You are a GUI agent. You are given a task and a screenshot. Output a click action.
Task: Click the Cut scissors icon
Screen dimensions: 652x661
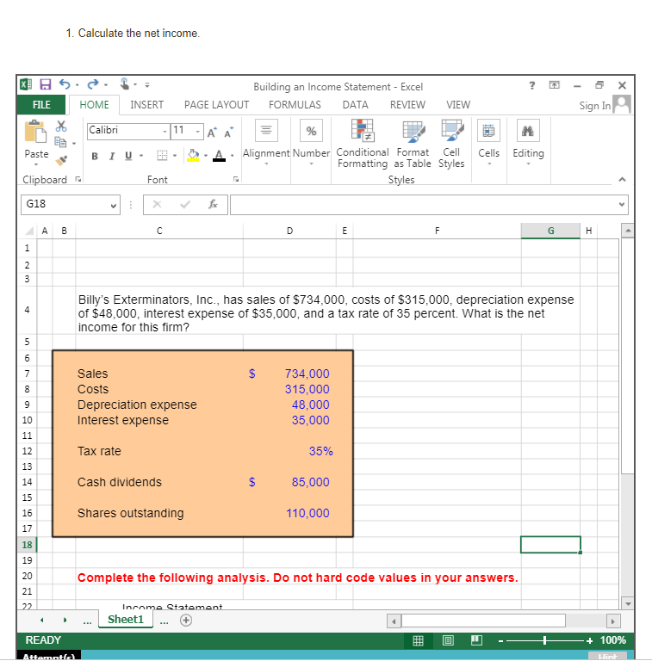click(61, 126)
